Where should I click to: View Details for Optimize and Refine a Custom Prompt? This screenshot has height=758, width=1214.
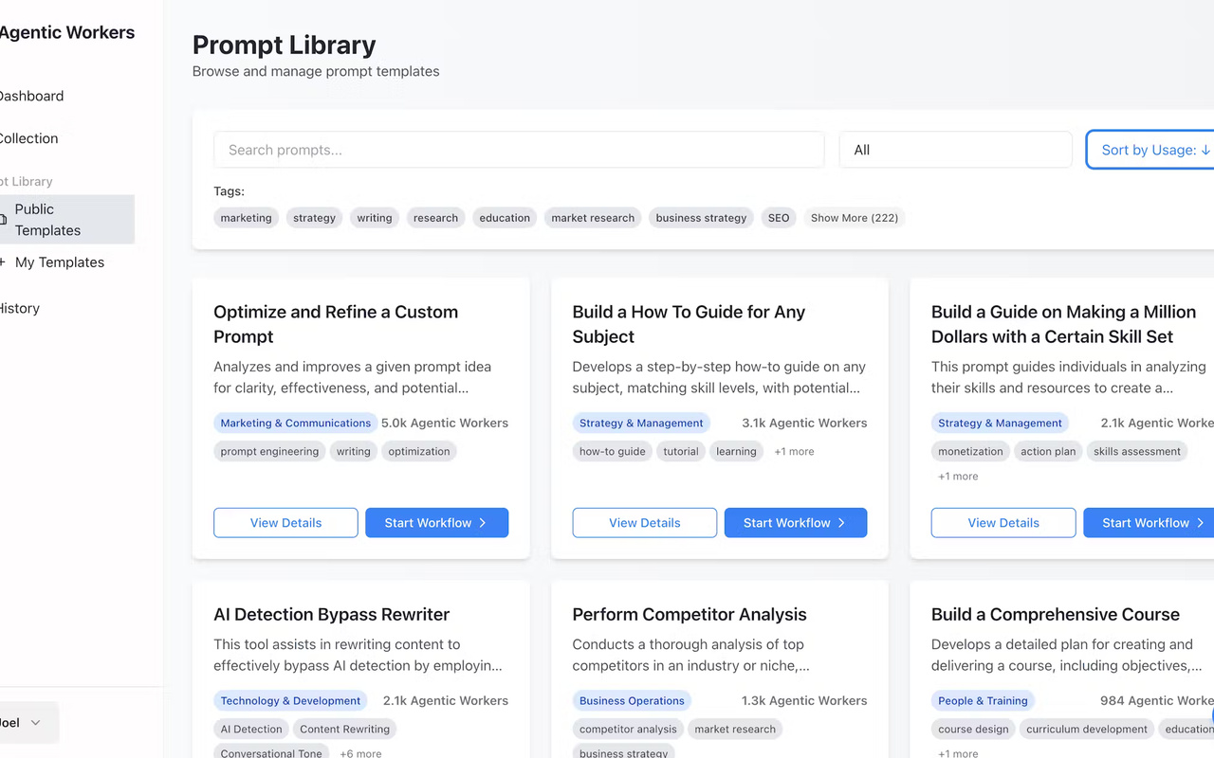point(285,523)
